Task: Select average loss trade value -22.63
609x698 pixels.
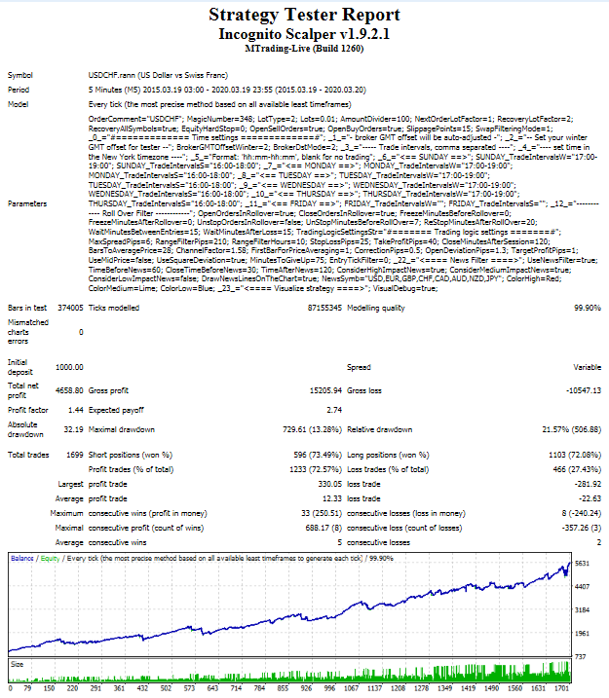Action: coord(590,499)
